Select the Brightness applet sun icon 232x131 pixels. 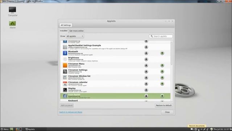click(x=65, y=59)
